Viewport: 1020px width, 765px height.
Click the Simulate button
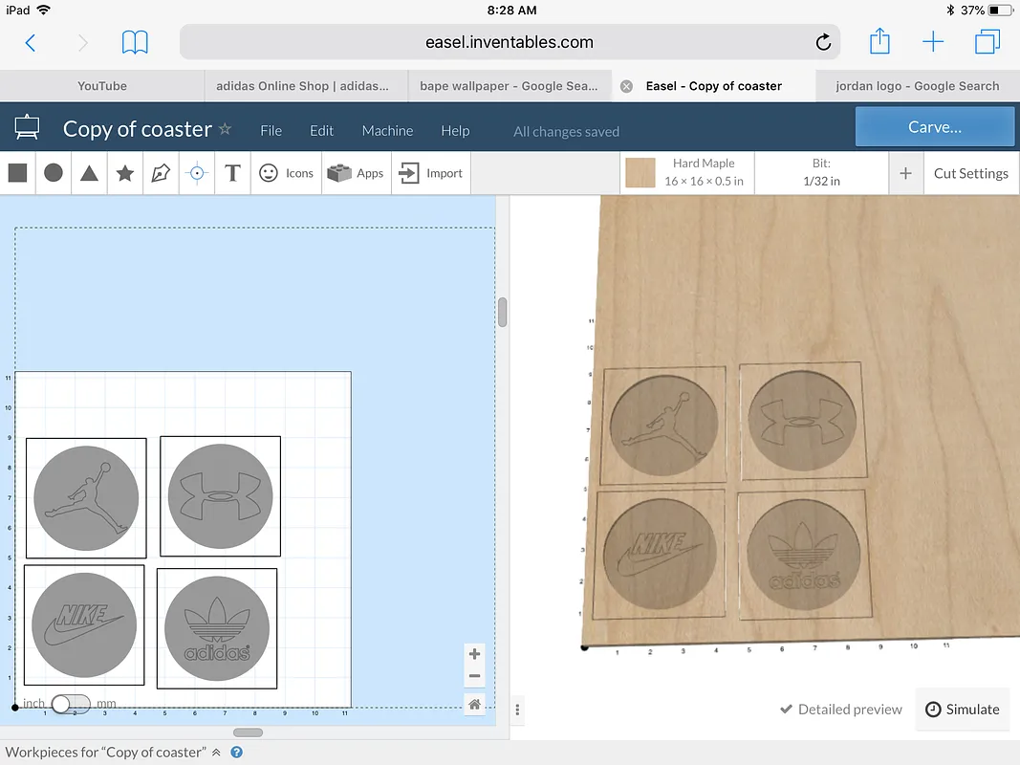pyautogui.click(x=963, y=710)
